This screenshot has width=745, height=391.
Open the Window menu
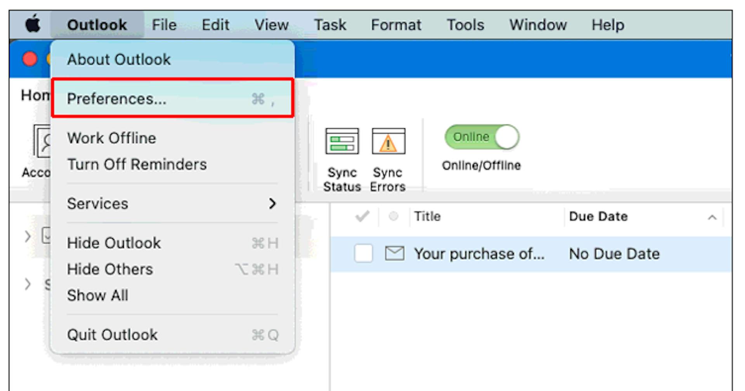(x=538, y=24)
